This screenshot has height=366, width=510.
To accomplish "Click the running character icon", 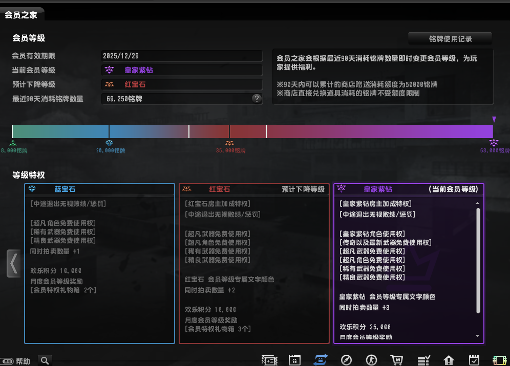I will 371,360.
